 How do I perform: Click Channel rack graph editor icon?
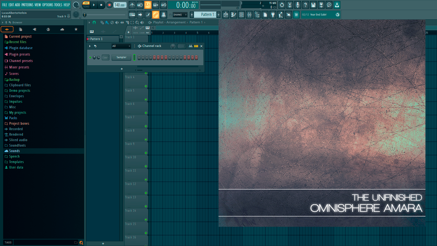coord(191,46)
